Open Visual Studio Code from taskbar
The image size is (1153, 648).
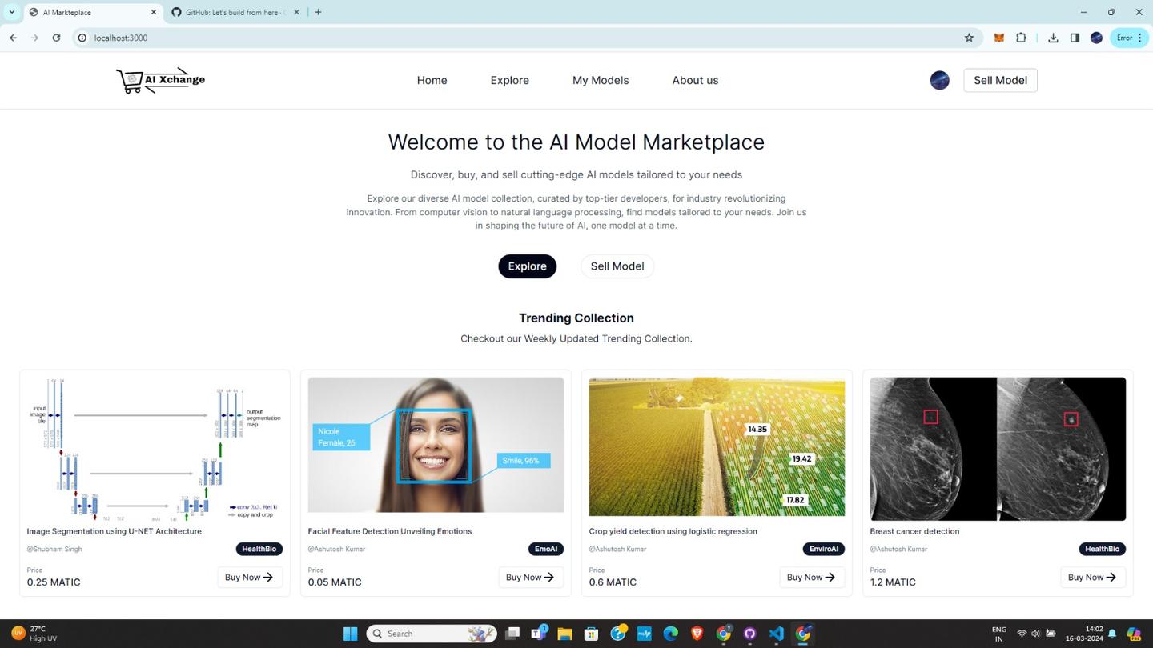776,634
